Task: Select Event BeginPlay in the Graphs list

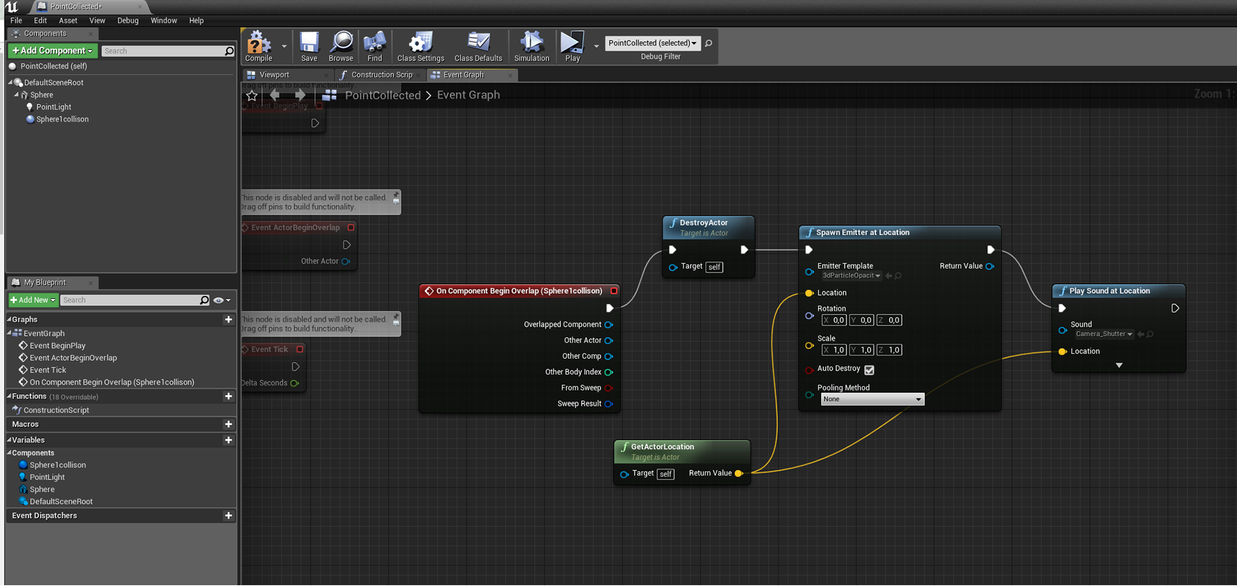Action: 57,346
